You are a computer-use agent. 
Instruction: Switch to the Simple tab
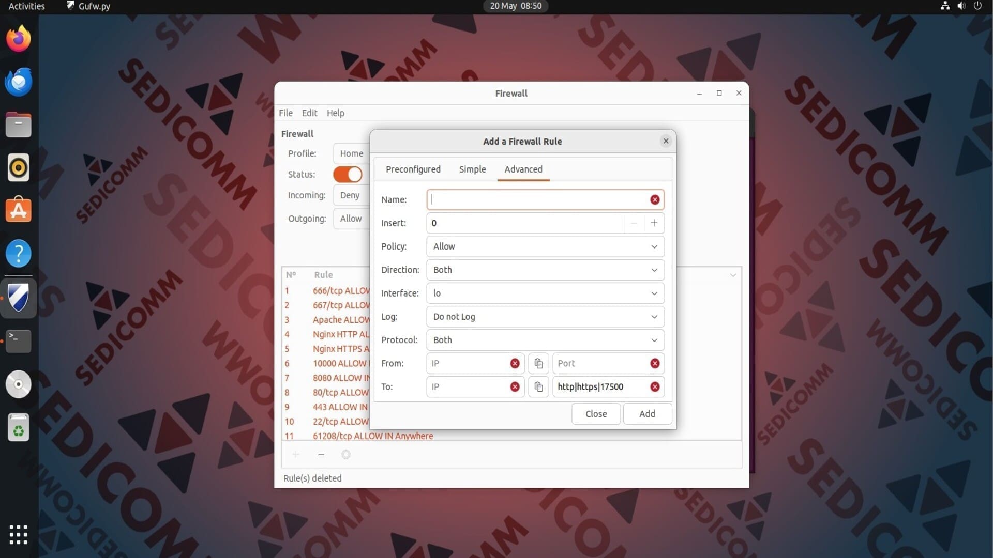472,169
